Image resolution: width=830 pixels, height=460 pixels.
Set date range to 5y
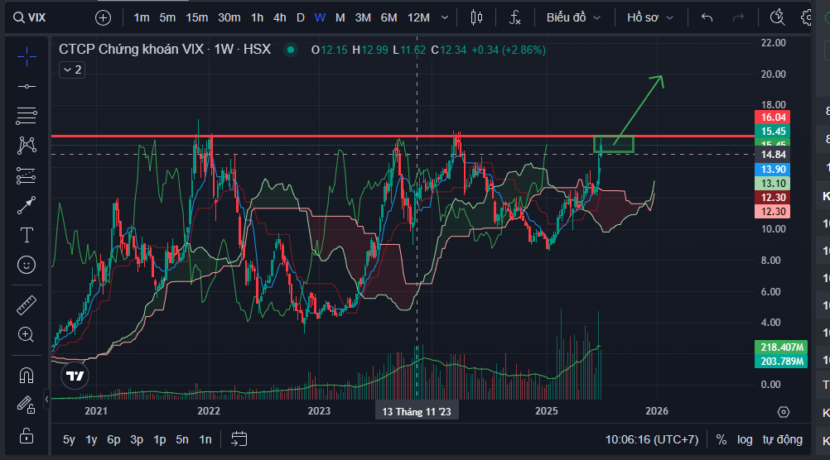70,439
